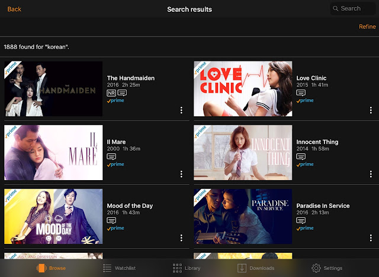The width and height of the screenshot is (379, 277).
Task: Click the Downloads arrow icon
Action: (242, 268)
